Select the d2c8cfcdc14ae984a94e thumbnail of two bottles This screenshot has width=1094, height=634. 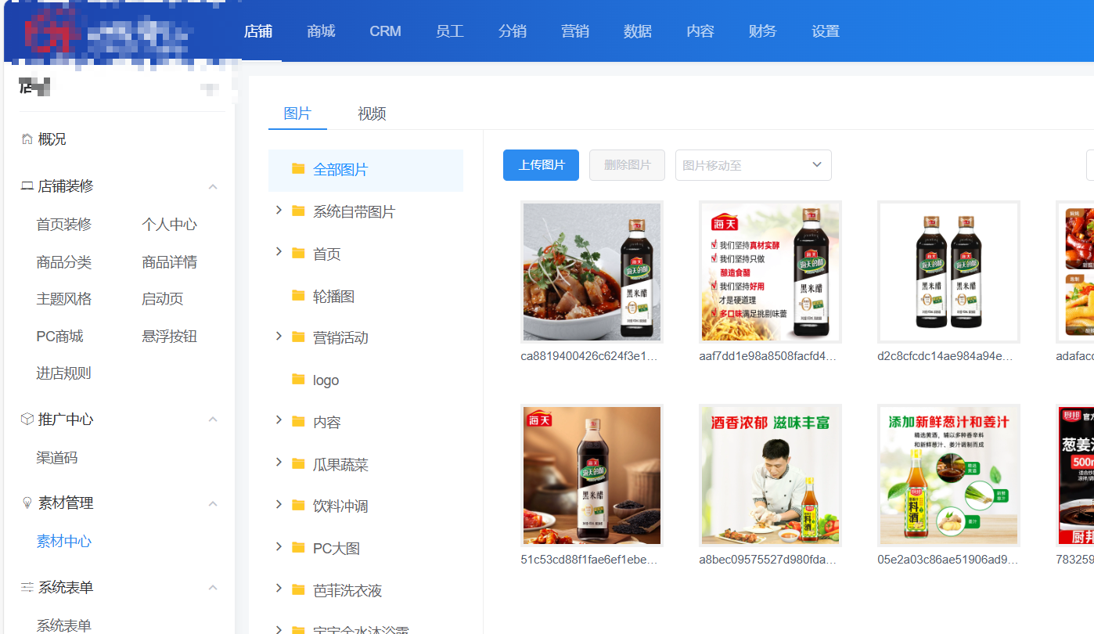tap(948, 272)
